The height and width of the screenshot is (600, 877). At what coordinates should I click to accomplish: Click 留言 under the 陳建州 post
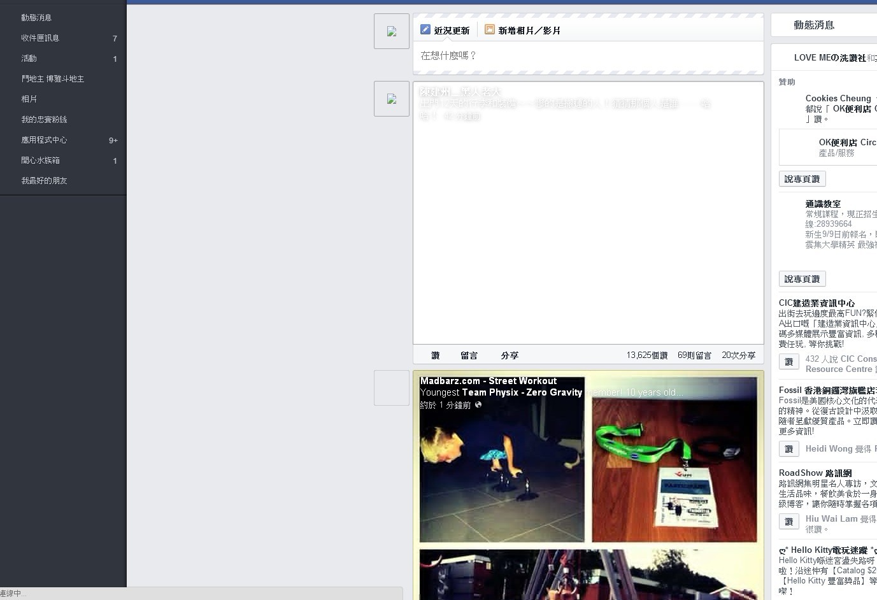469,355
